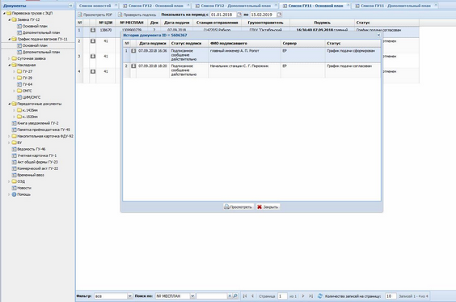Expand the СМГС folder

[15, 91]
